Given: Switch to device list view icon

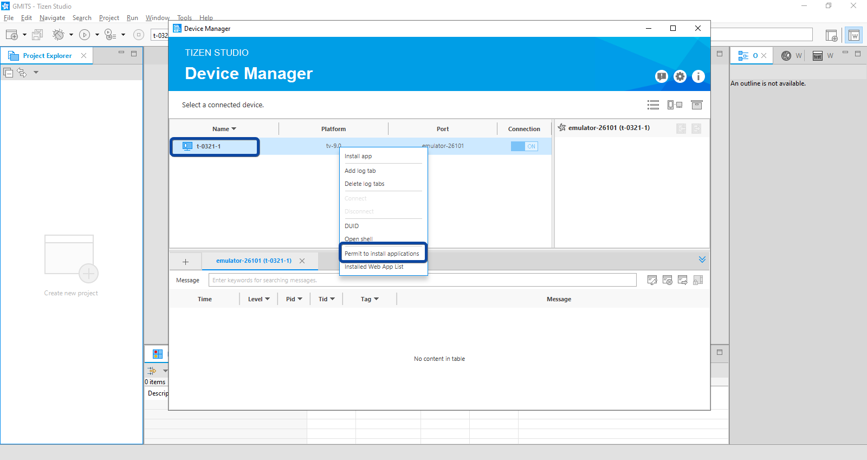Looking at the screenshot, I should coord(653,105).
